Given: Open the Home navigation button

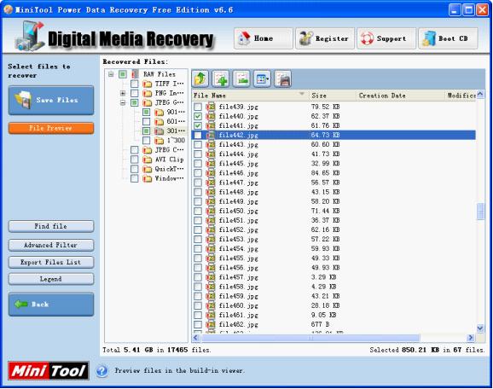Looking at the screenshot, I should pos(264,38).
